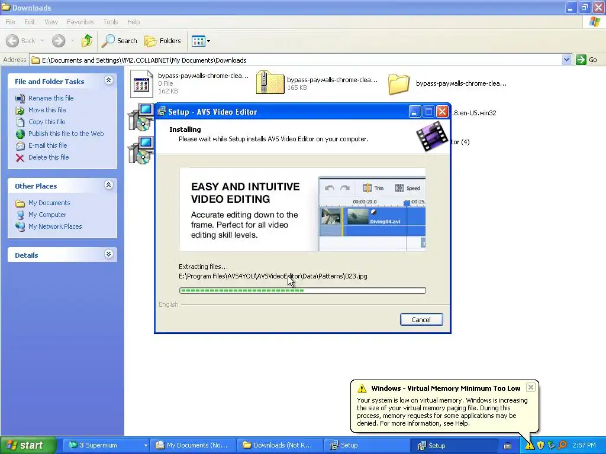Select the 0 File bypass-paywalls document icon
The image size is (606, 454).
[141, 83]
